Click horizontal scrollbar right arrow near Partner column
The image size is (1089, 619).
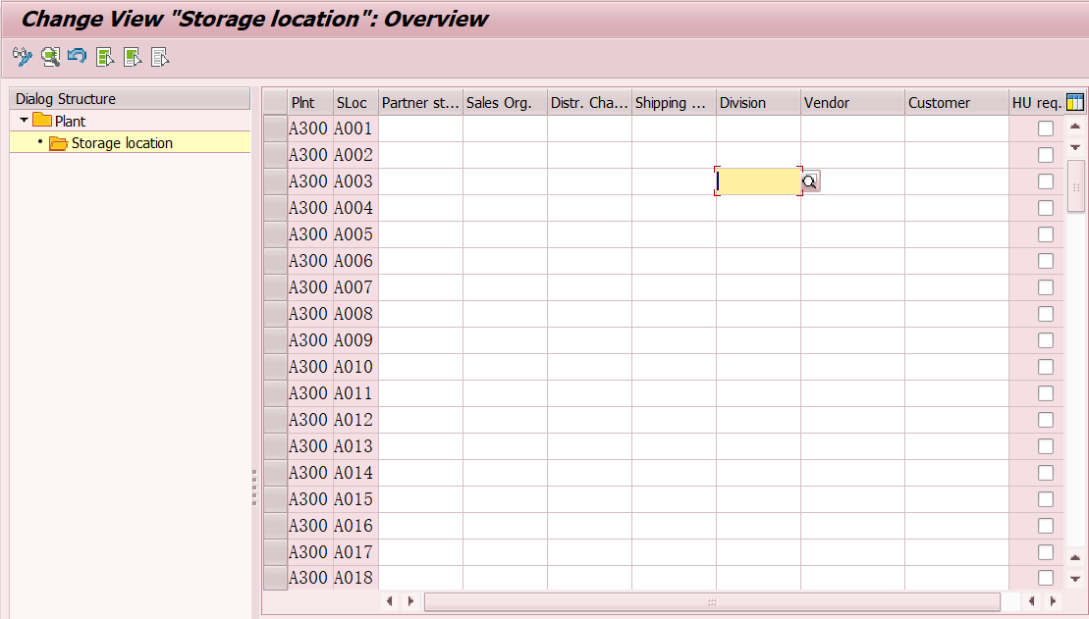410,601
